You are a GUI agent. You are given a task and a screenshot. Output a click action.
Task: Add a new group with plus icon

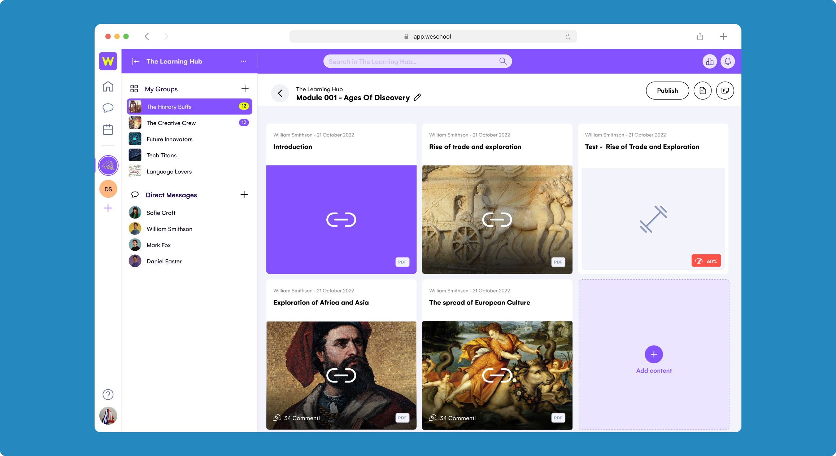(x=245, y=89)
